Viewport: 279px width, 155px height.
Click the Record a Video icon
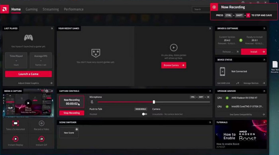41,123
